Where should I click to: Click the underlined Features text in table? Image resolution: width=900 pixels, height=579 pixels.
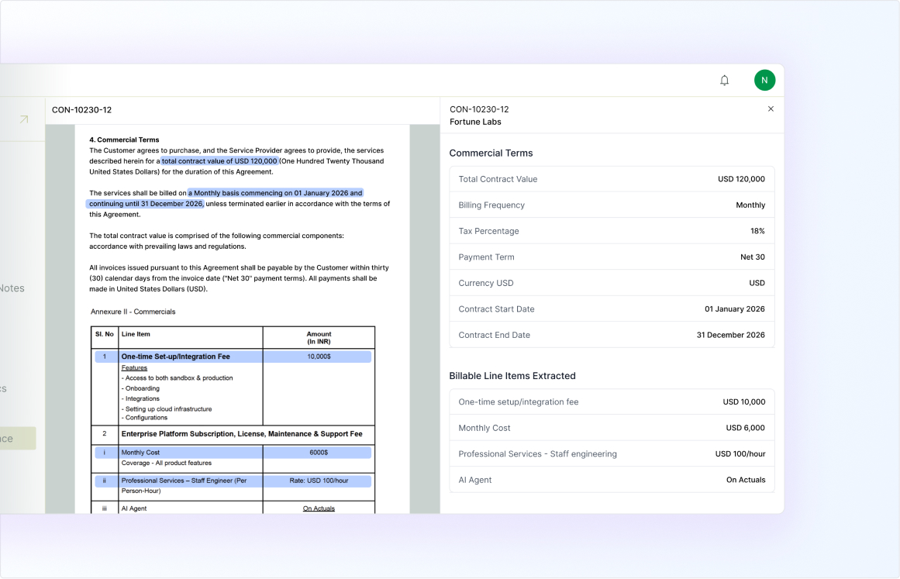[134, 368]
